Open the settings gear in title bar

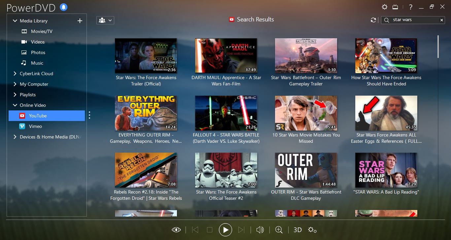click(x=384, y=7)
